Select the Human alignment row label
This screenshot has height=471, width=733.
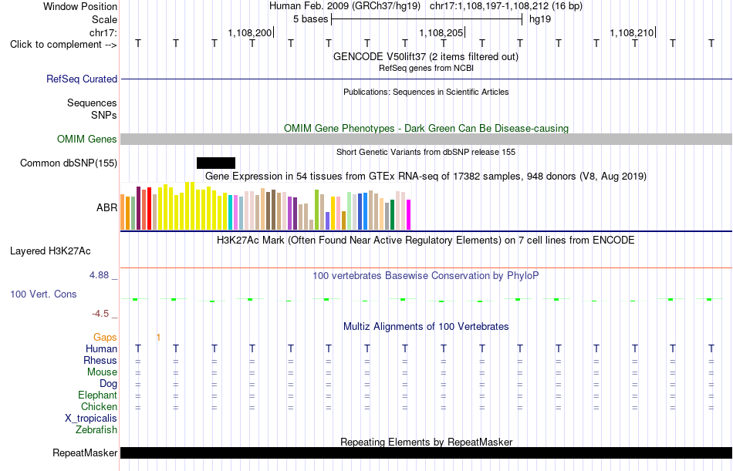click(101, 349)
